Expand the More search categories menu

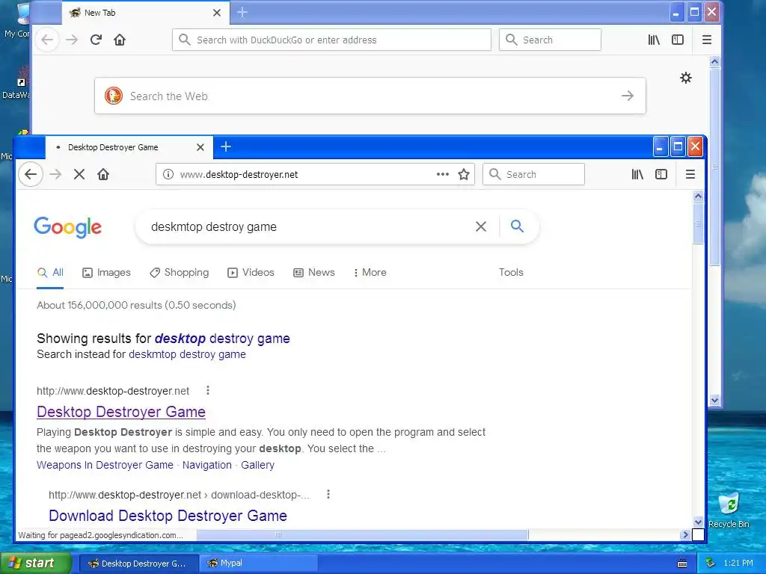click(x=370, y=272)
